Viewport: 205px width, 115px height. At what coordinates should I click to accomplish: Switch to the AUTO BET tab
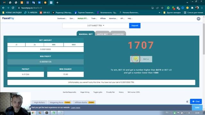tap(102, 34)
